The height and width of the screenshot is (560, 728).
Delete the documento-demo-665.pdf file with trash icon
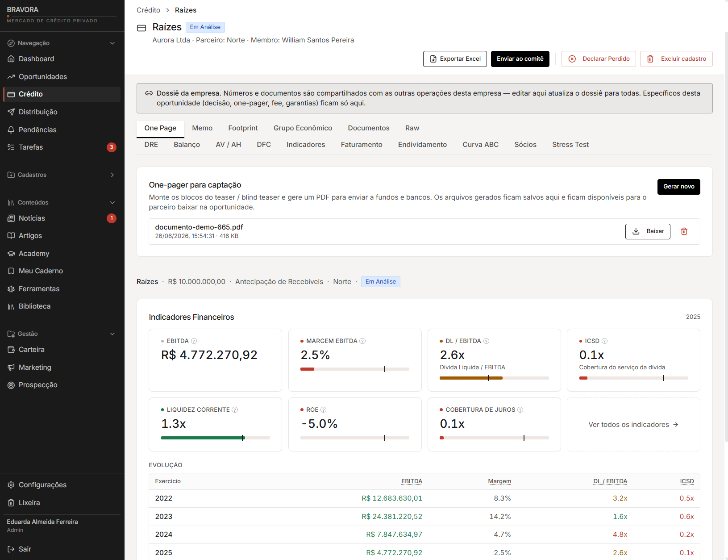pos(684,231)
